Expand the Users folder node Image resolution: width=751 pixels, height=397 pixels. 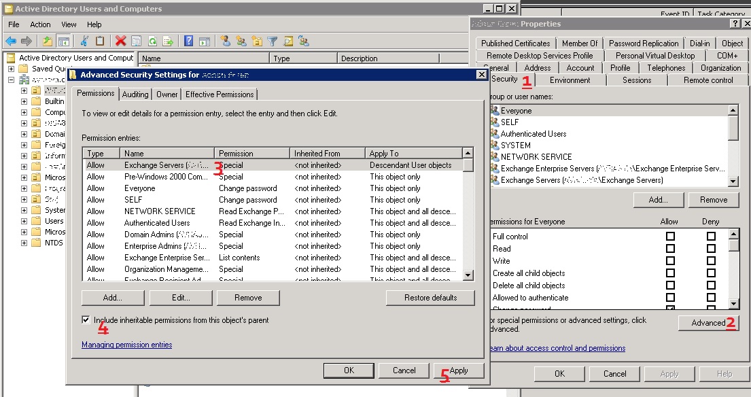point(24,221)
